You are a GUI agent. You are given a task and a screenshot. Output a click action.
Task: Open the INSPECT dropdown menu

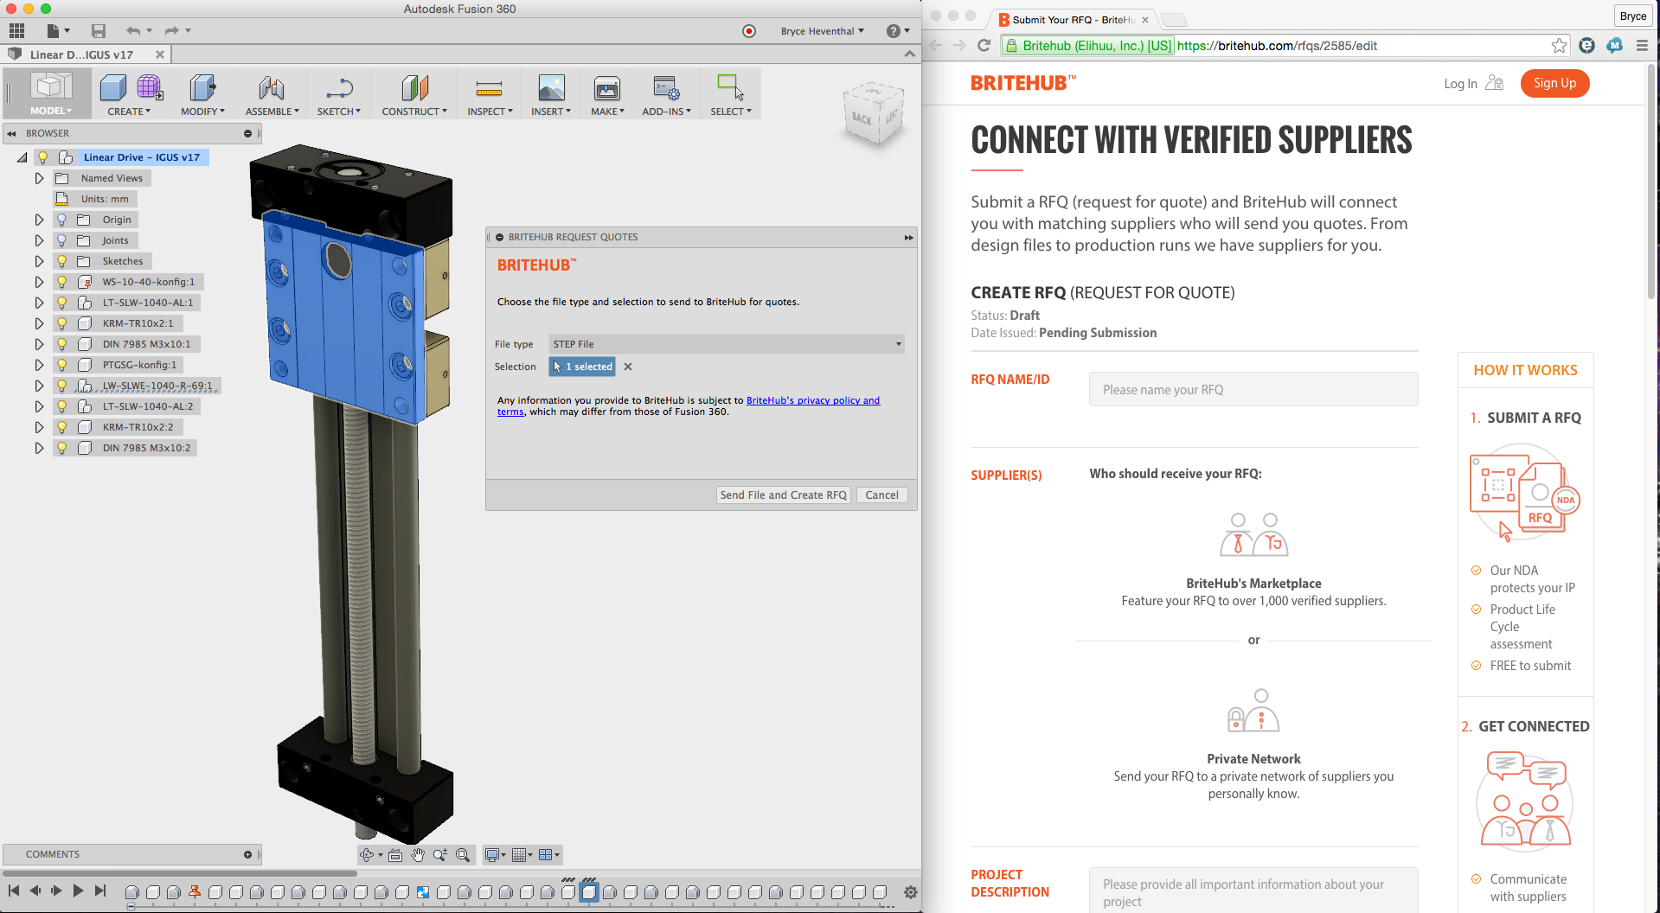pyautogui.click(x=490, y=112)
